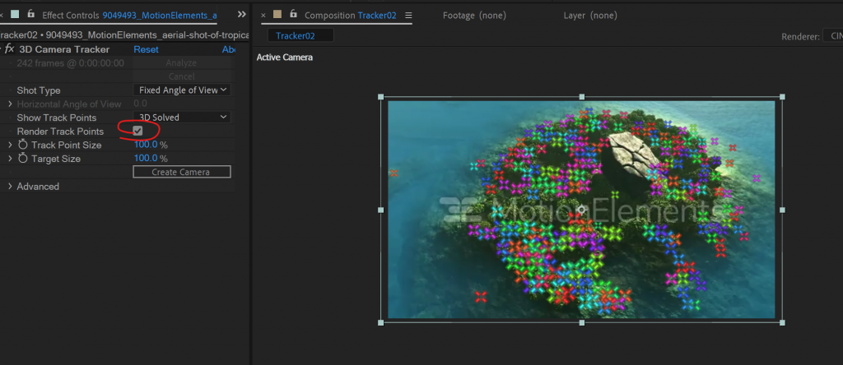Close the Composition Tracker02 panel tab
This screenshot has width=843, height=365.
pos(263,16)
